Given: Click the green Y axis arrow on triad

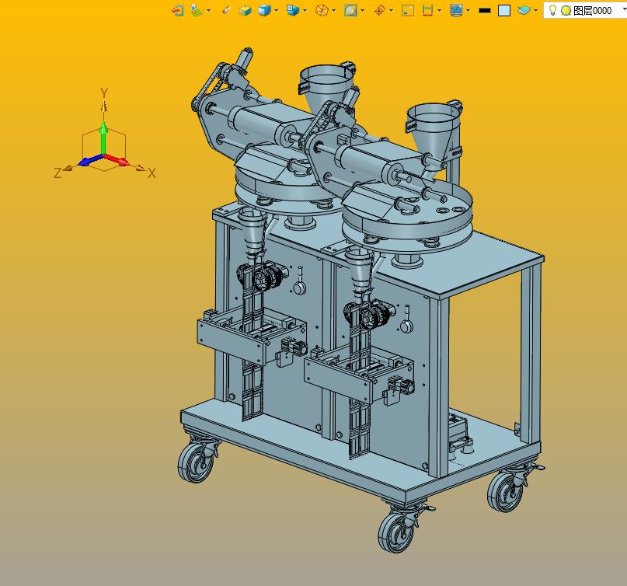Looking at the screenshot, I should tap(103, 137).
